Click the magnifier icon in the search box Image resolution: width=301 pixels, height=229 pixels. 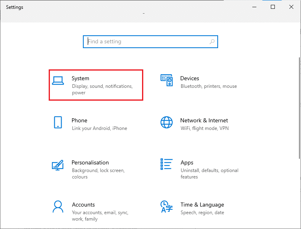click(212, 42)
